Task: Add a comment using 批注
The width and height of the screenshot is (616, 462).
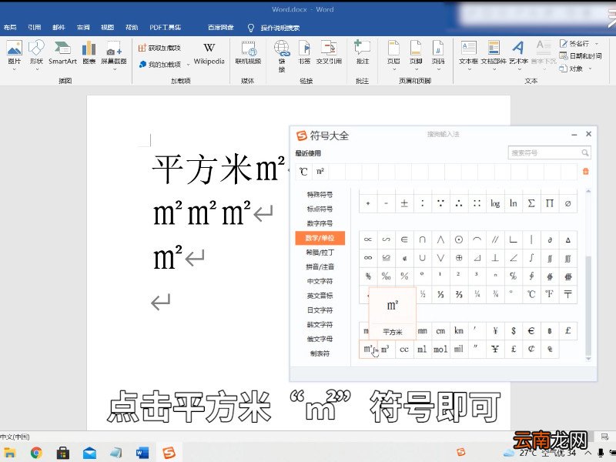Action: tap(362, 53)
